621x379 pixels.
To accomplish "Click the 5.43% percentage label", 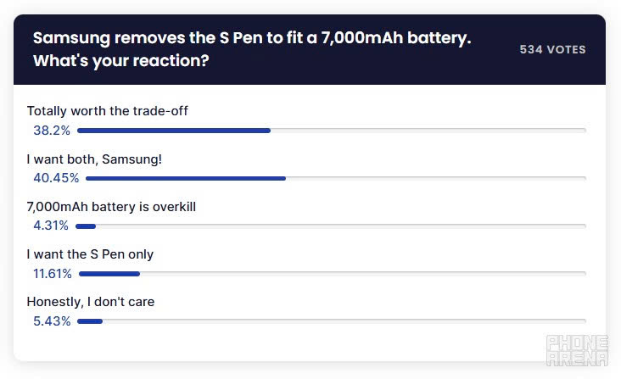I will 52,320.
